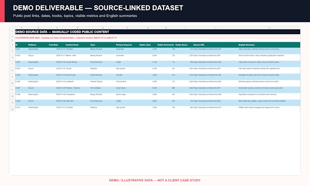Click the summary 'Daily sunscreen checklist framed around commuting'
The image size is (310, 186).
pyautogui.click(x=259, y=49)
